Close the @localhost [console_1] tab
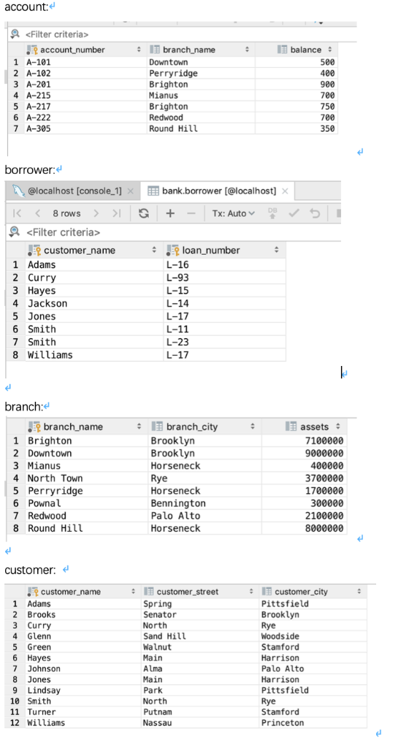Viewport: 401px width, 748px height. [130, 191]
